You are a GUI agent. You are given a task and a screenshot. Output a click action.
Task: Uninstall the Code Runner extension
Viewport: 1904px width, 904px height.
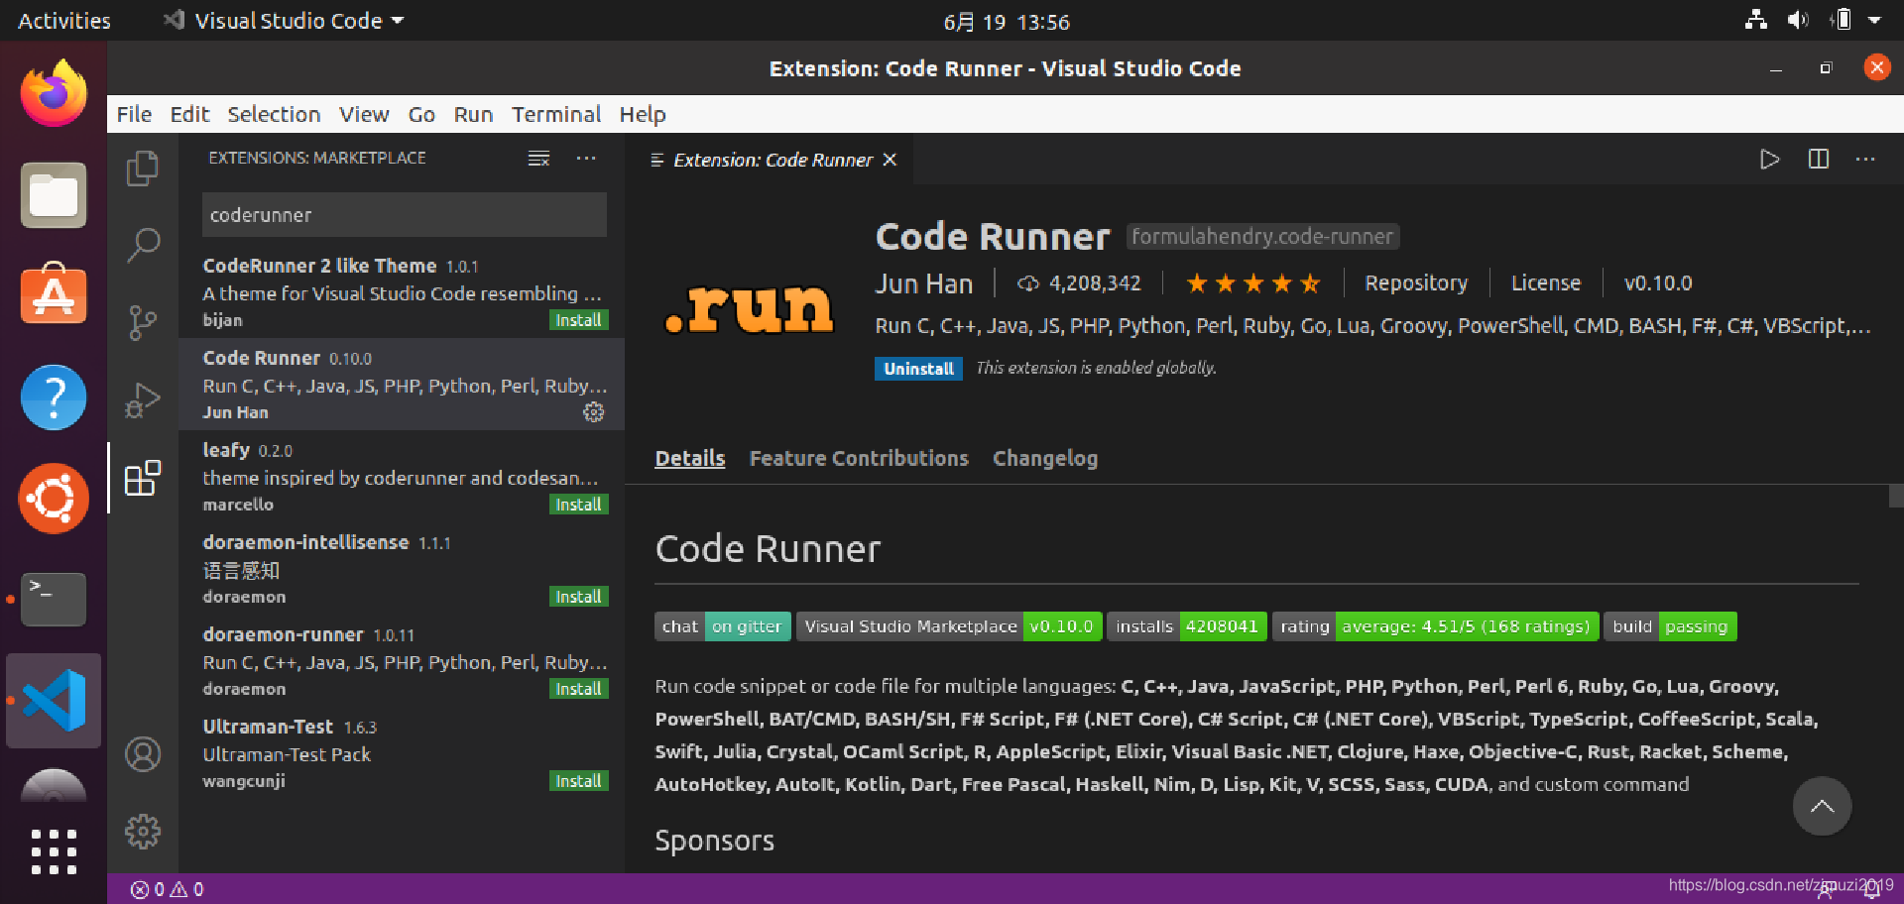pyautogui.click(x=918, y=369)
